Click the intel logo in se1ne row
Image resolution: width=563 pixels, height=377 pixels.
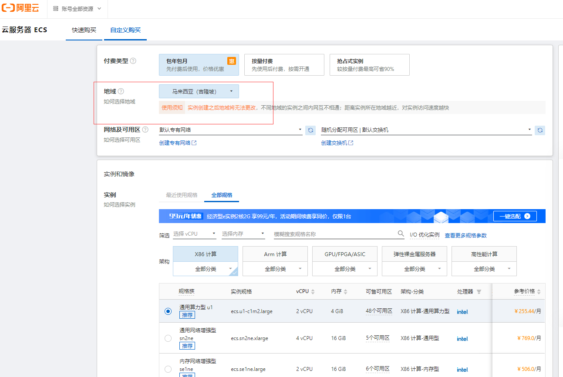pyautogui.click(x=462, y=370)
